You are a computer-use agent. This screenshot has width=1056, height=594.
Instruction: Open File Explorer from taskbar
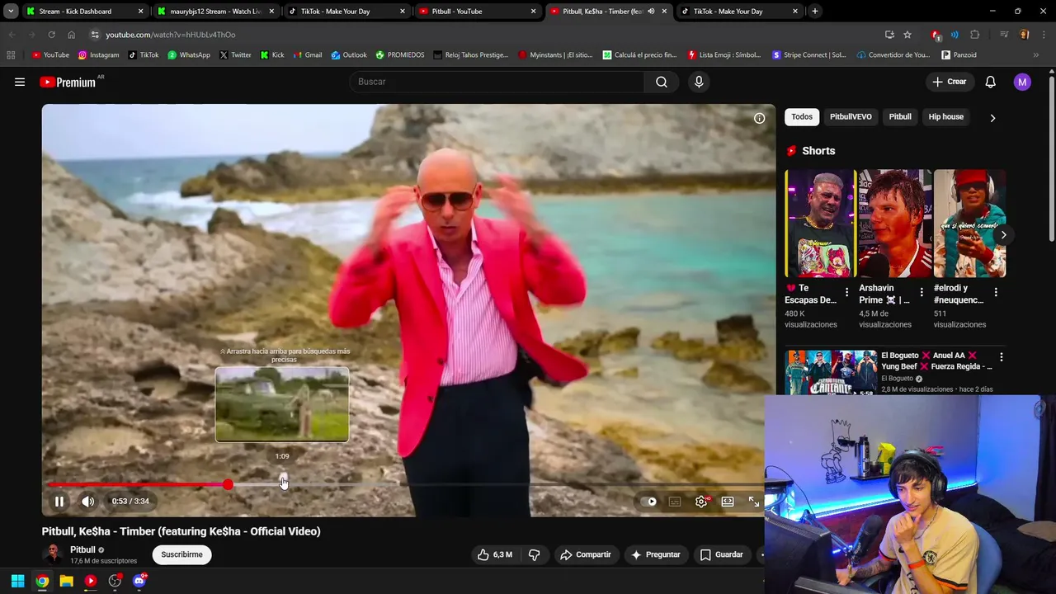tap(66, 581)
